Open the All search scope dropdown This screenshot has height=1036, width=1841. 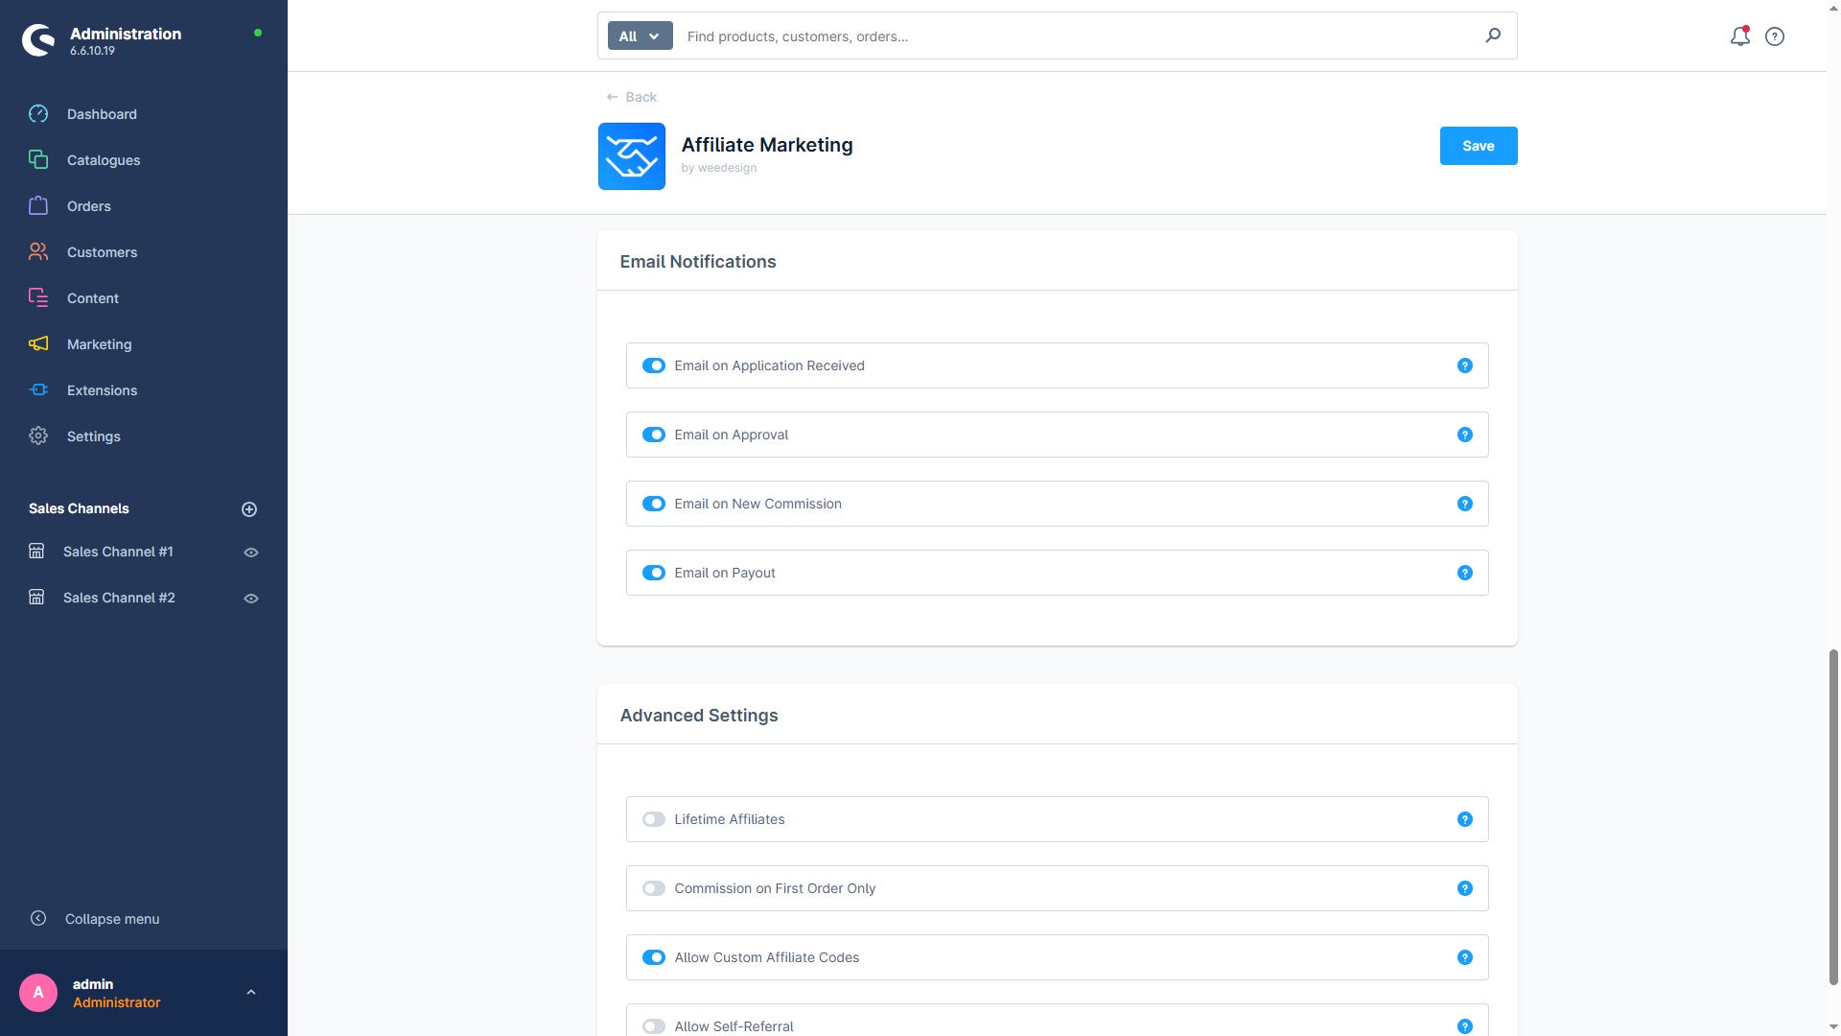(x=640, y=36)
